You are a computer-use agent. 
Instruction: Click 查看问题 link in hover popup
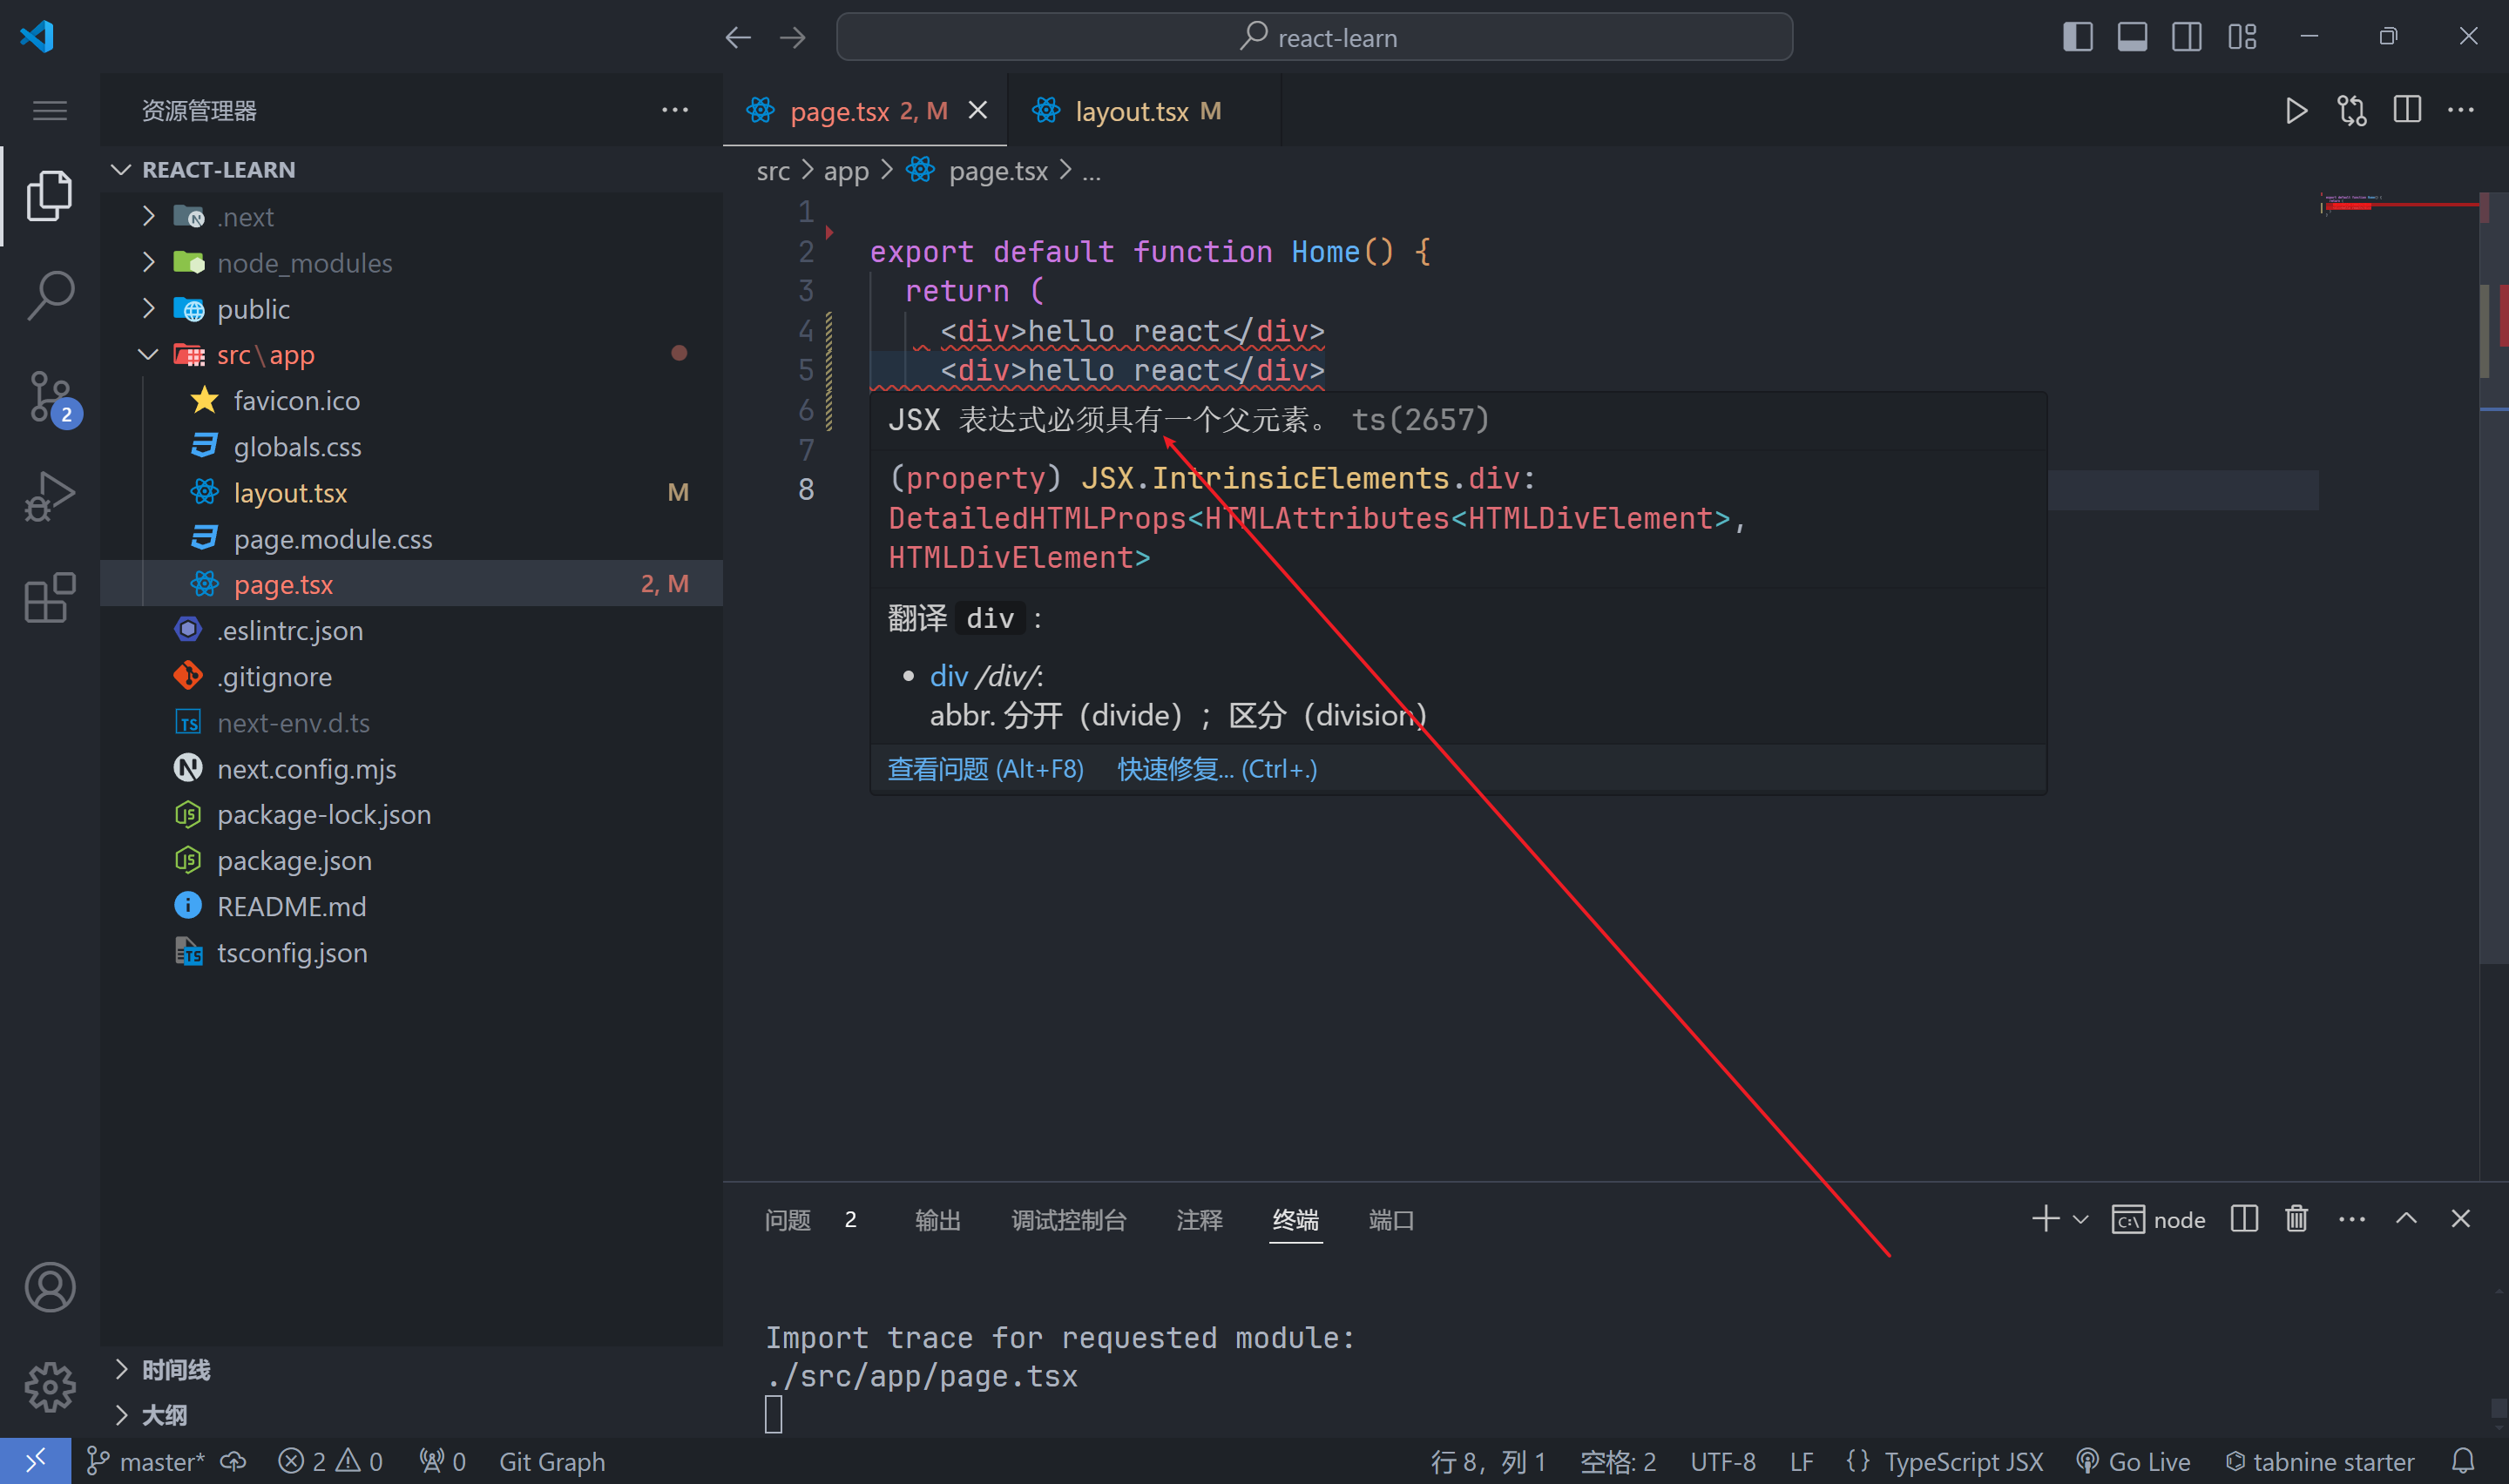(985, 769)
